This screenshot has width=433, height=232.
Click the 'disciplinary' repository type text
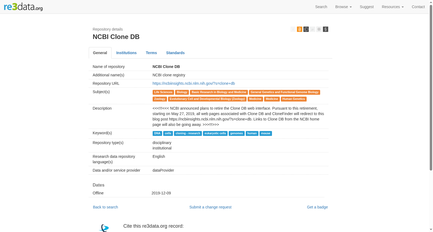pos(162,143)
